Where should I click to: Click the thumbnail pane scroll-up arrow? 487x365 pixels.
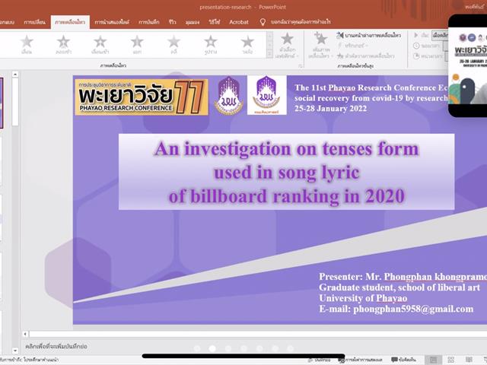[x=15, y=75]
